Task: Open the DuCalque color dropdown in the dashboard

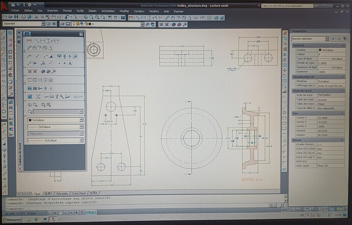Action: pos(81,120)
